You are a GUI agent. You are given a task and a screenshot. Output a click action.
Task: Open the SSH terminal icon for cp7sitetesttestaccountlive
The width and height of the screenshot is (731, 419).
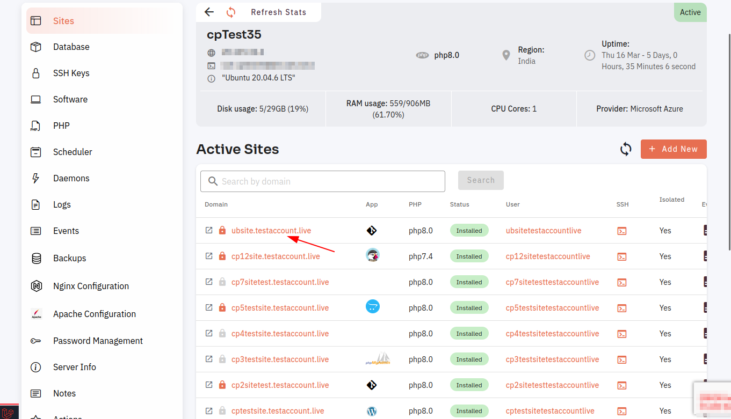[621, 282]
